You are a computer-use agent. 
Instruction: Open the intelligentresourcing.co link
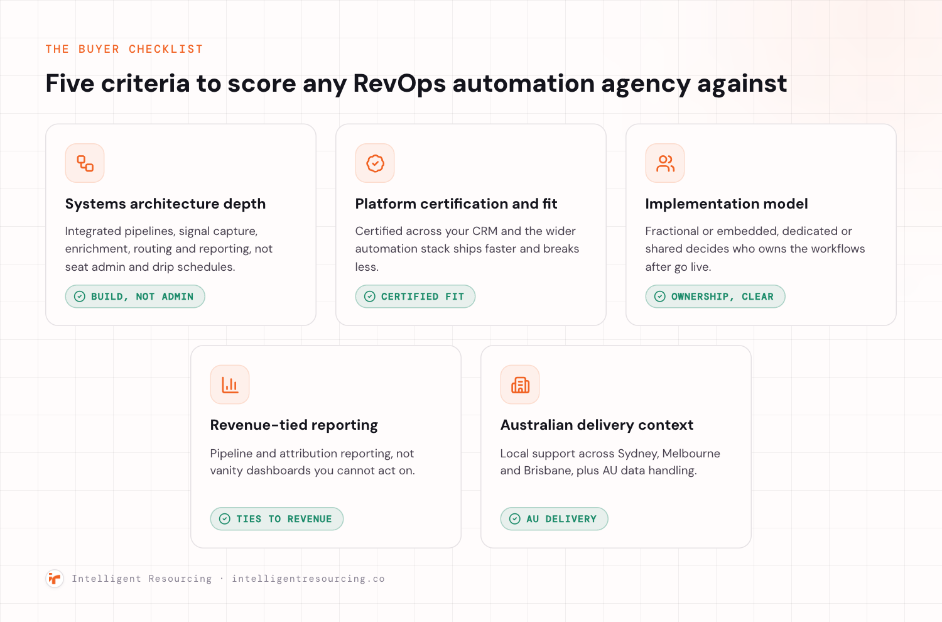click(308, 579)
